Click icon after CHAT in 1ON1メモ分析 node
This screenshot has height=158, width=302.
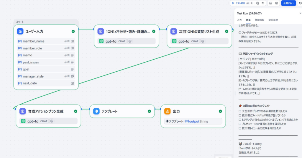pyautogui.click(x=130, y=41)
